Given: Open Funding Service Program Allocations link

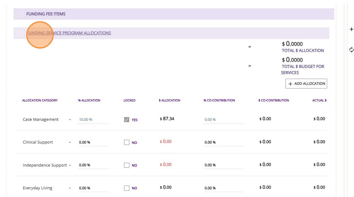Looking at the screenshot, I should (x=69, y=33).
